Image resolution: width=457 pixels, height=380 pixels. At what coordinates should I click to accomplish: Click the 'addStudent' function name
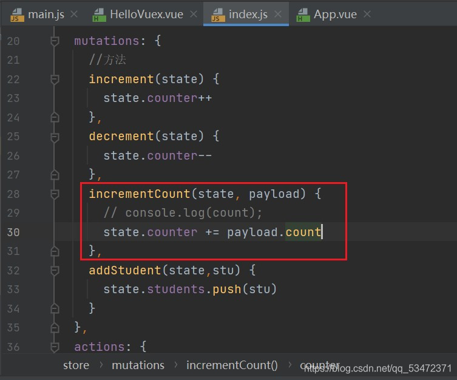pyautogui.click(x=125, y=270)
